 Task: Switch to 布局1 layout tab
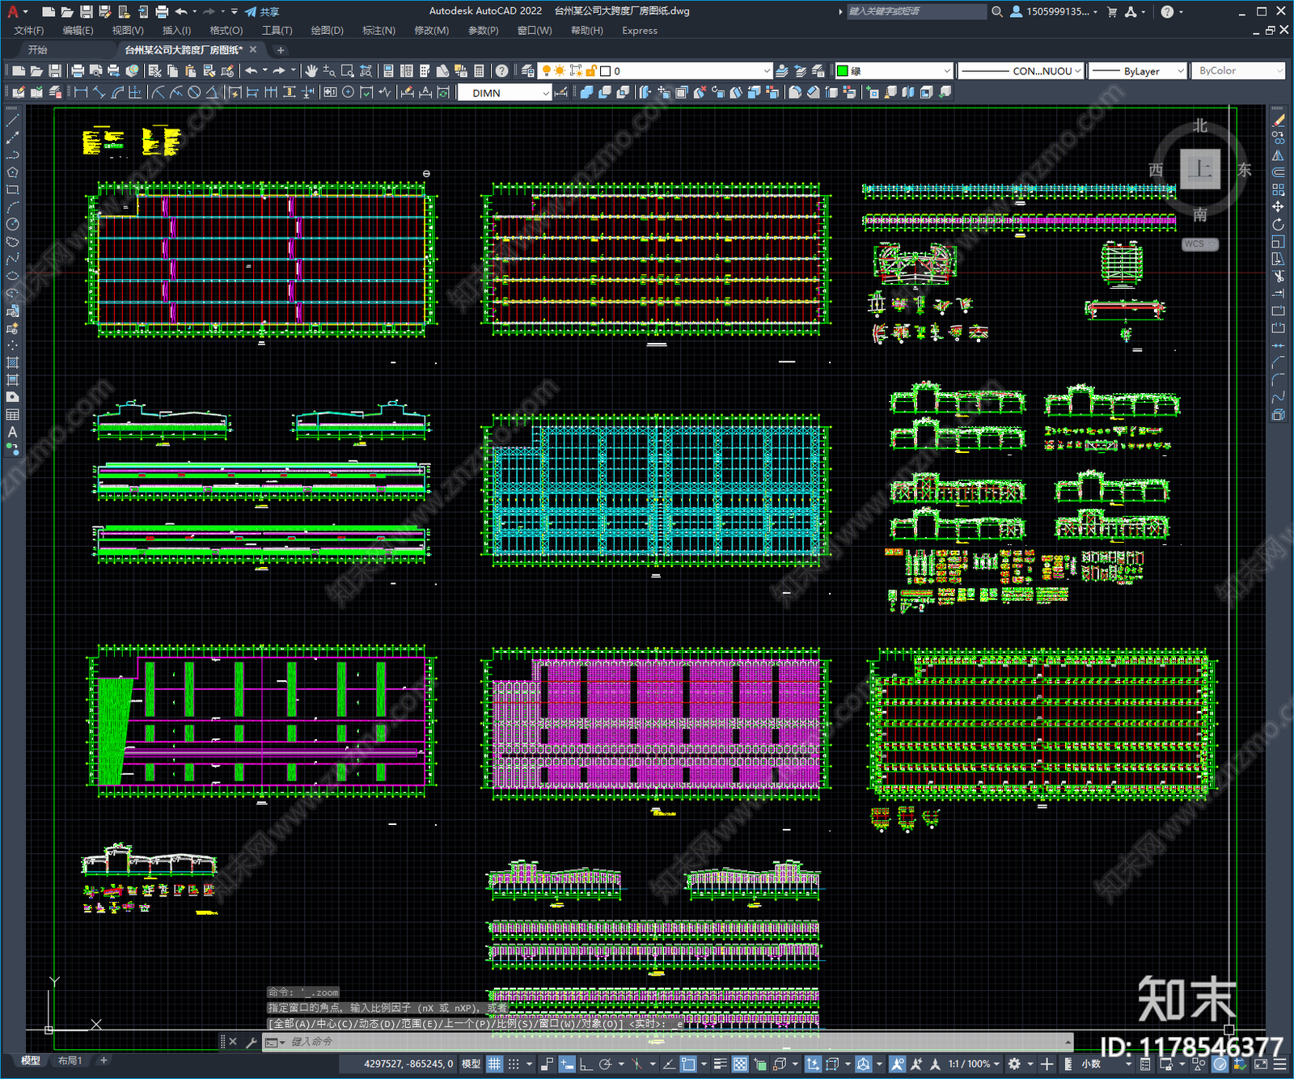[x=70, y=1060]
